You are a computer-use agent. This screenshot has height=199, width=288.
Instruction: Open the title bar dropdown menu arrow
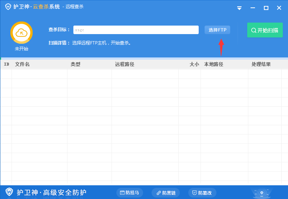click(x=239, y=8)
